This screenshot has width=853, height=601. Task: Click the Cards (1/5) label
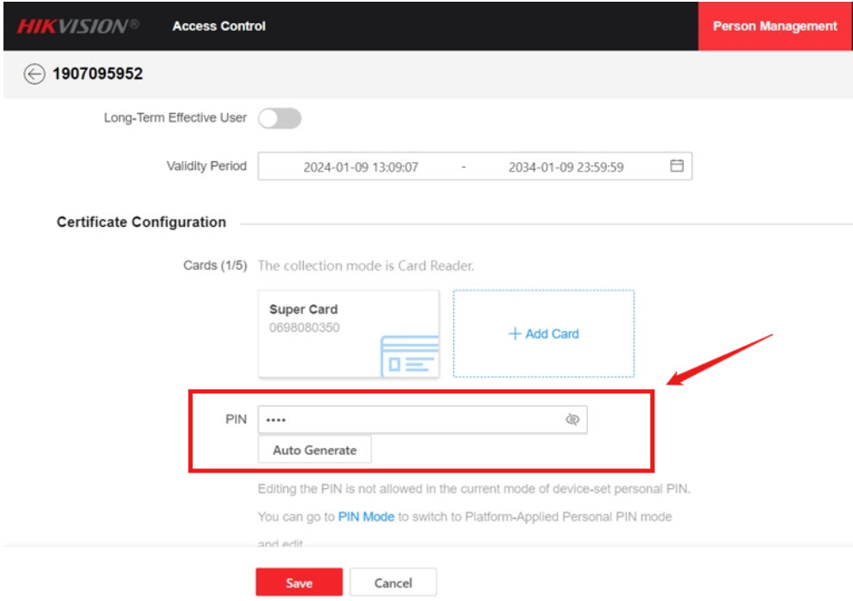click(215, 266)
